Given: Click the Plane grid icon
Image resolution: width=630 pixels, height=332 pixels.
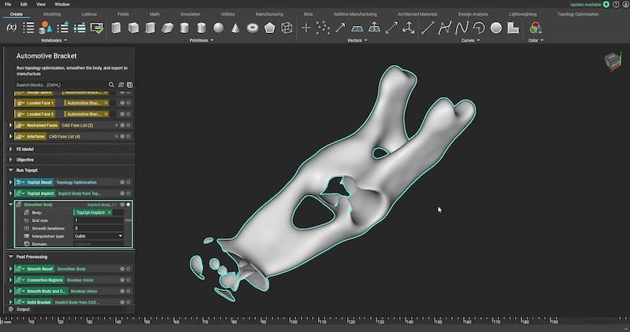Looking at the screenshot, I should tap(358, 28).
